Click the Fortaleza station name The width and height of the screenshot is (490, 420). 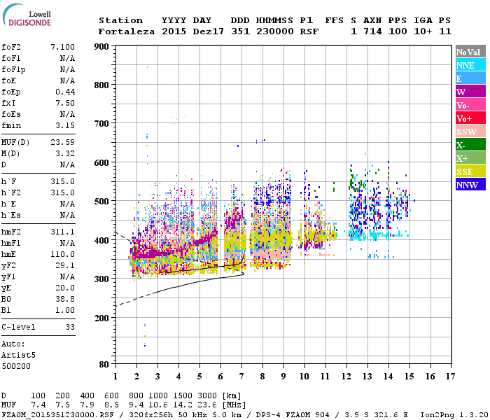point(127,31)
